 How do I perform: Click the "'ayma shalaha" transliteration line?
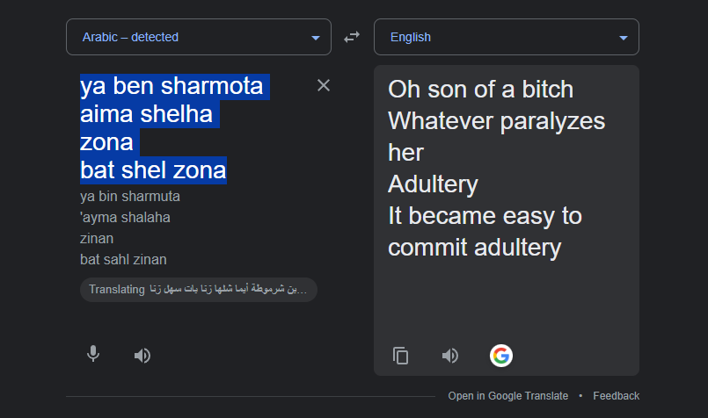(125, 217)
